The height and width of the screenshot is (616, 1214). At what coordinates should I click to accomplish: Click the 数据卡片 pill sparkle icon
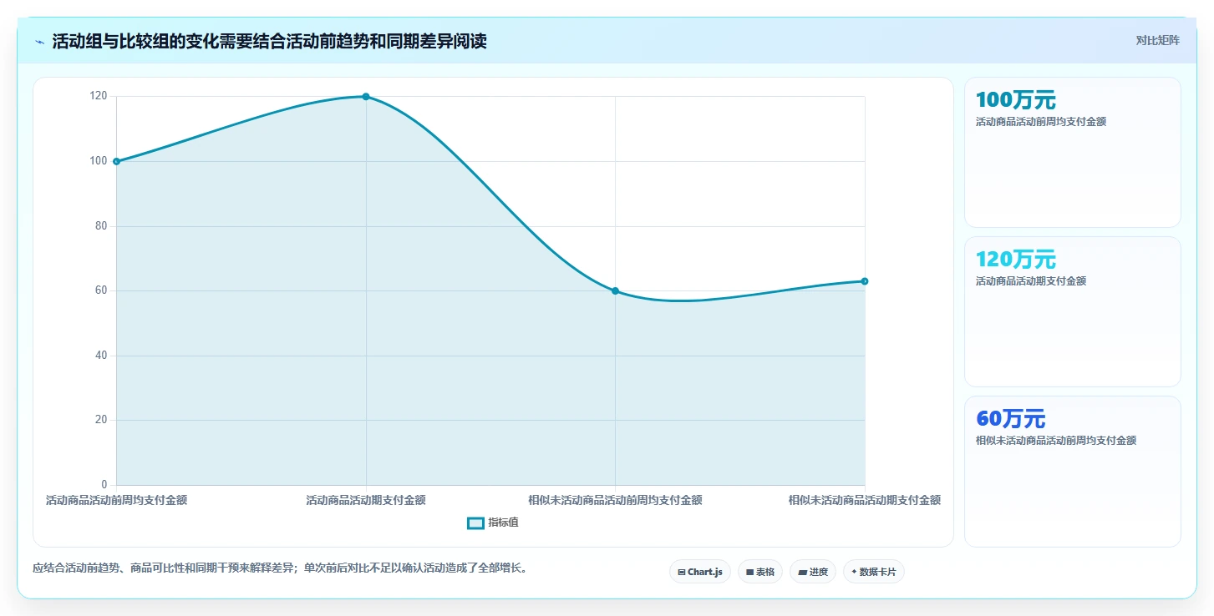[x=854, y=573]
